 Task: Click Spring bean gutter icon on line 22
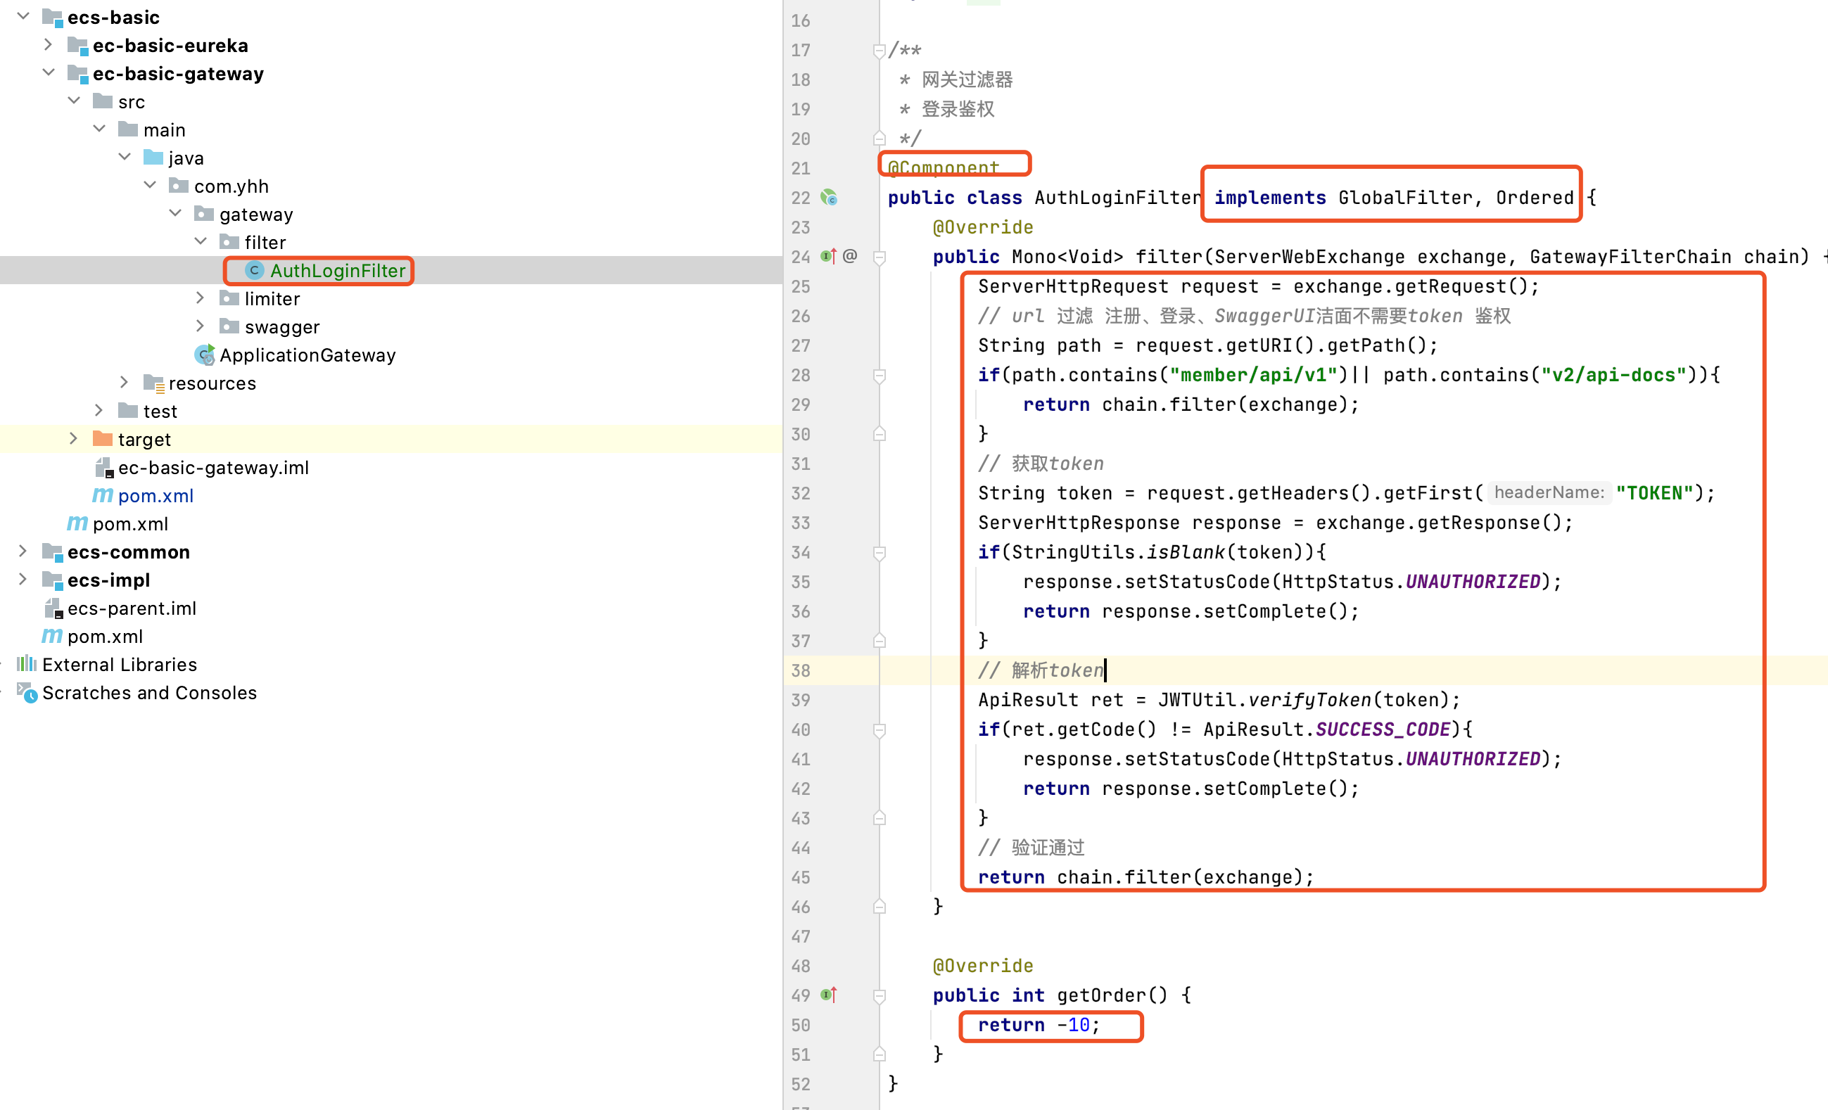(x=829, y=197)
